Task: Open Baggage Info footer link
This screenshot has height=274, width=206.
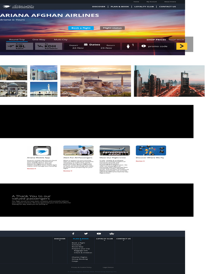Action: pos(81,250)
